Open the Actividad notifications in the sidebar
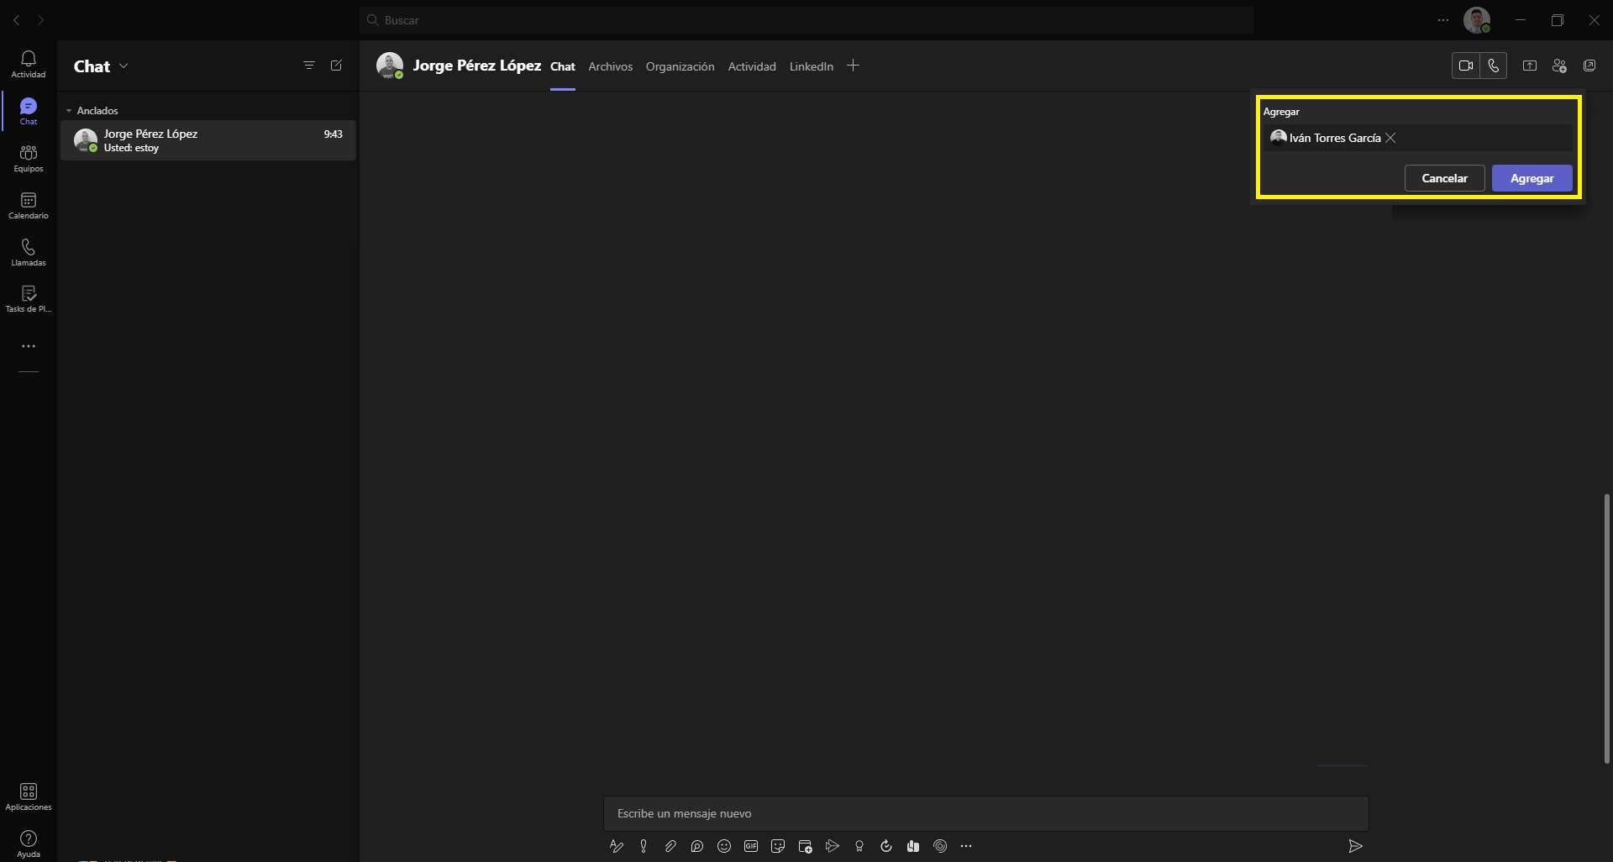Viewport: 1613px width, 862px height. coord(29,64)
